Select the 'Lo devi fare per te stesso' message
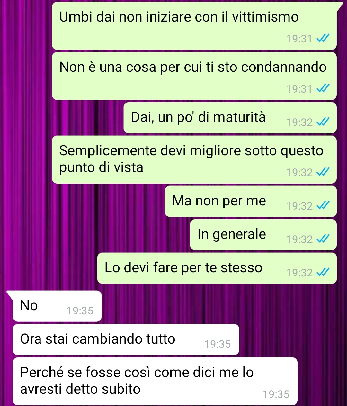The width and height of the screenshot is (347, 406). 217,268
